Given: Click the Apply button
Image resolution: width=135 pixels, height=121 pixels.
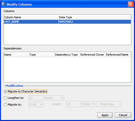Looking at the screenshot, I should pos(105,115).
